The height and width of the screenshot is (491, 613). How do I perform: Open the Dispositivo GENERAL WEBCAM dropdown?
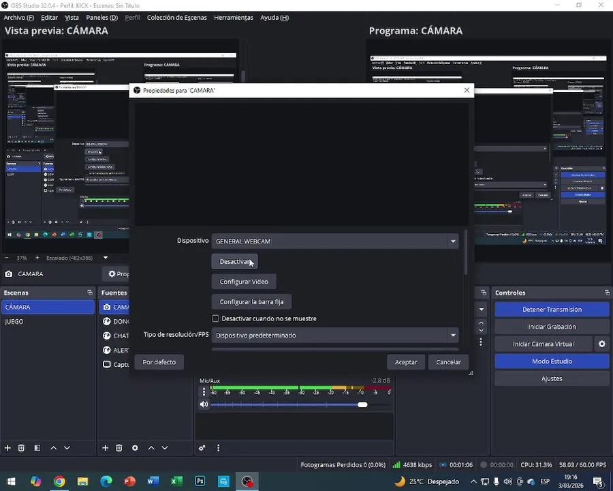[335, 241]
